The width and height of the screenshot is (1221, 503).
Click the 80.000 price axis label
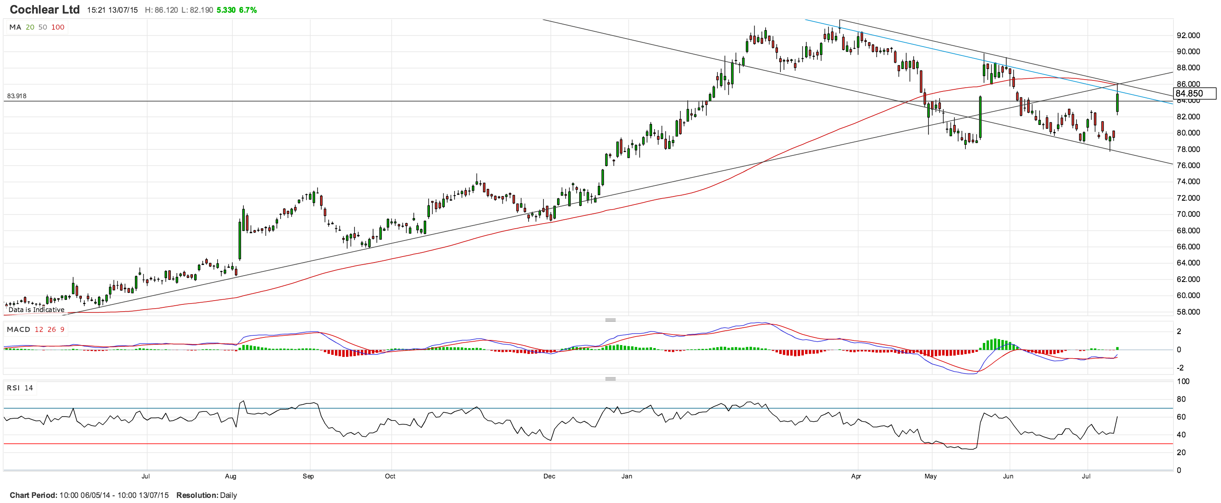(x=1188, y=133)
